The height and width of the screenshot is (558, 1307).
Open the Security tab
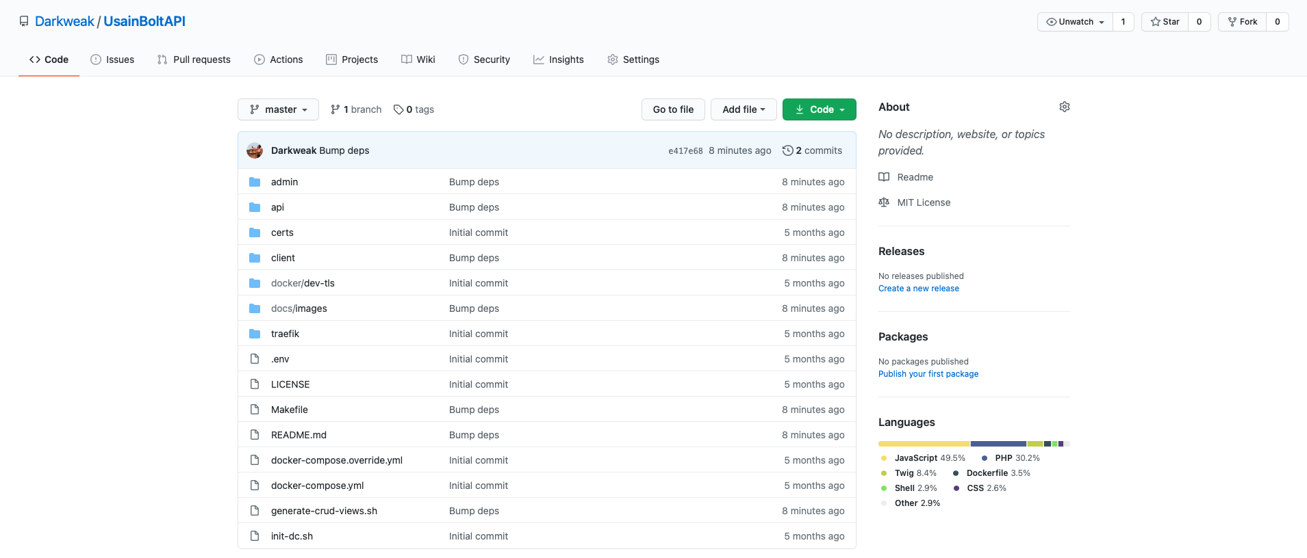484,59
